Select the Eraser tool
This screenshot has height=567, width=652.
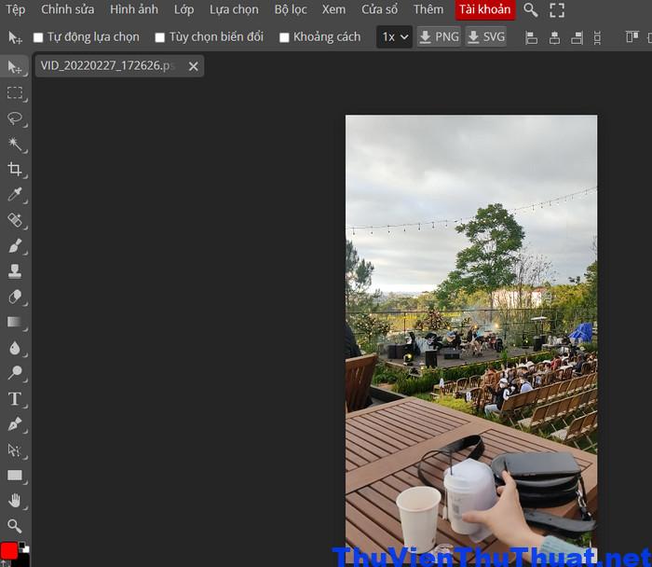[x=15, y=297]
